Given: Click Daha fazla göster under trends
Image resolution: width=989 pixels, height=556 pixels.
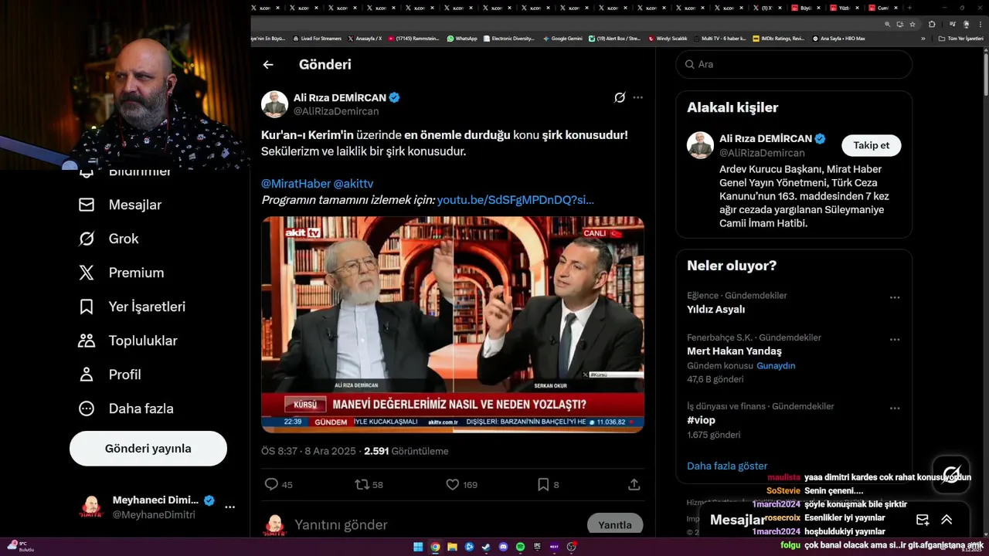Looking at the screenshot, I should (727, 466).
